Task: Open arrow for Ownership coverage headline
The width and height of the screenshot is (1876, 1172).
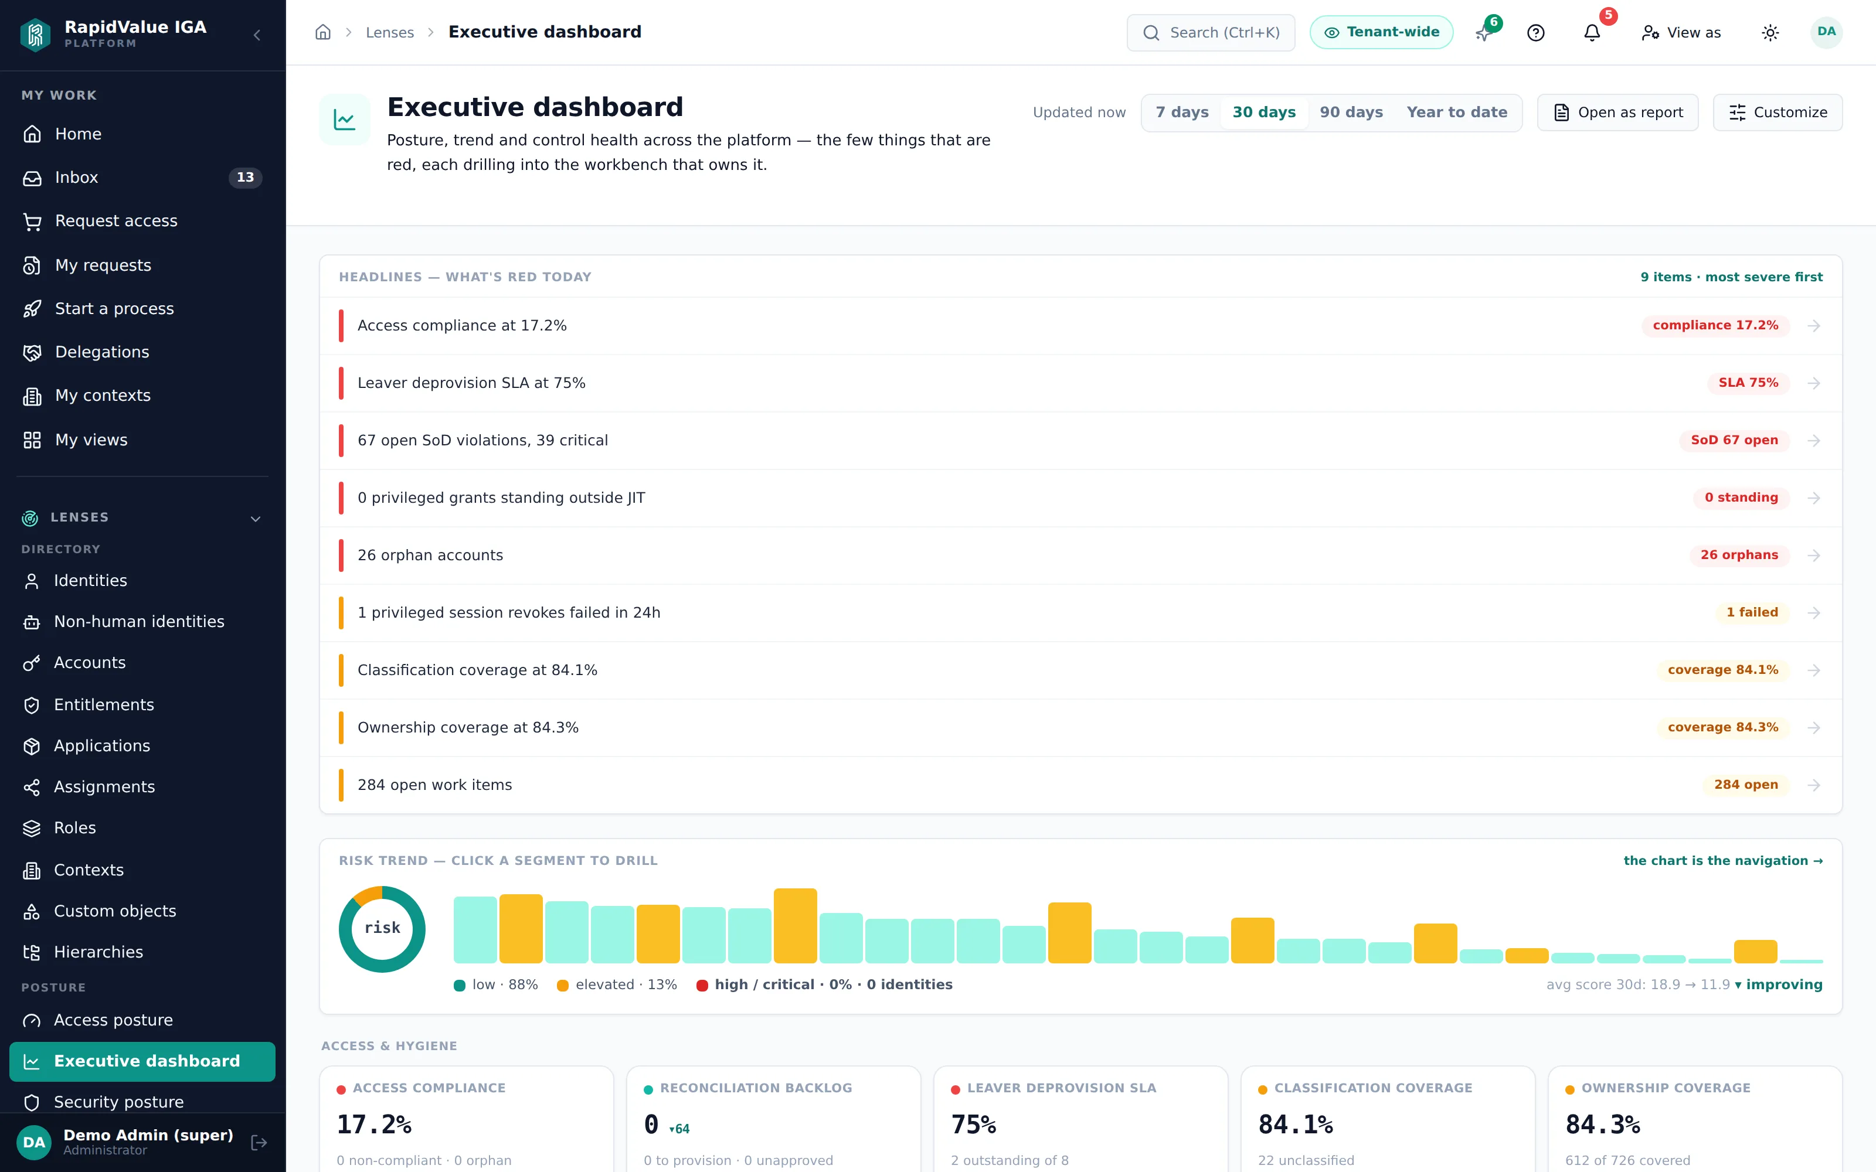Action: (x=1814, y=727)
